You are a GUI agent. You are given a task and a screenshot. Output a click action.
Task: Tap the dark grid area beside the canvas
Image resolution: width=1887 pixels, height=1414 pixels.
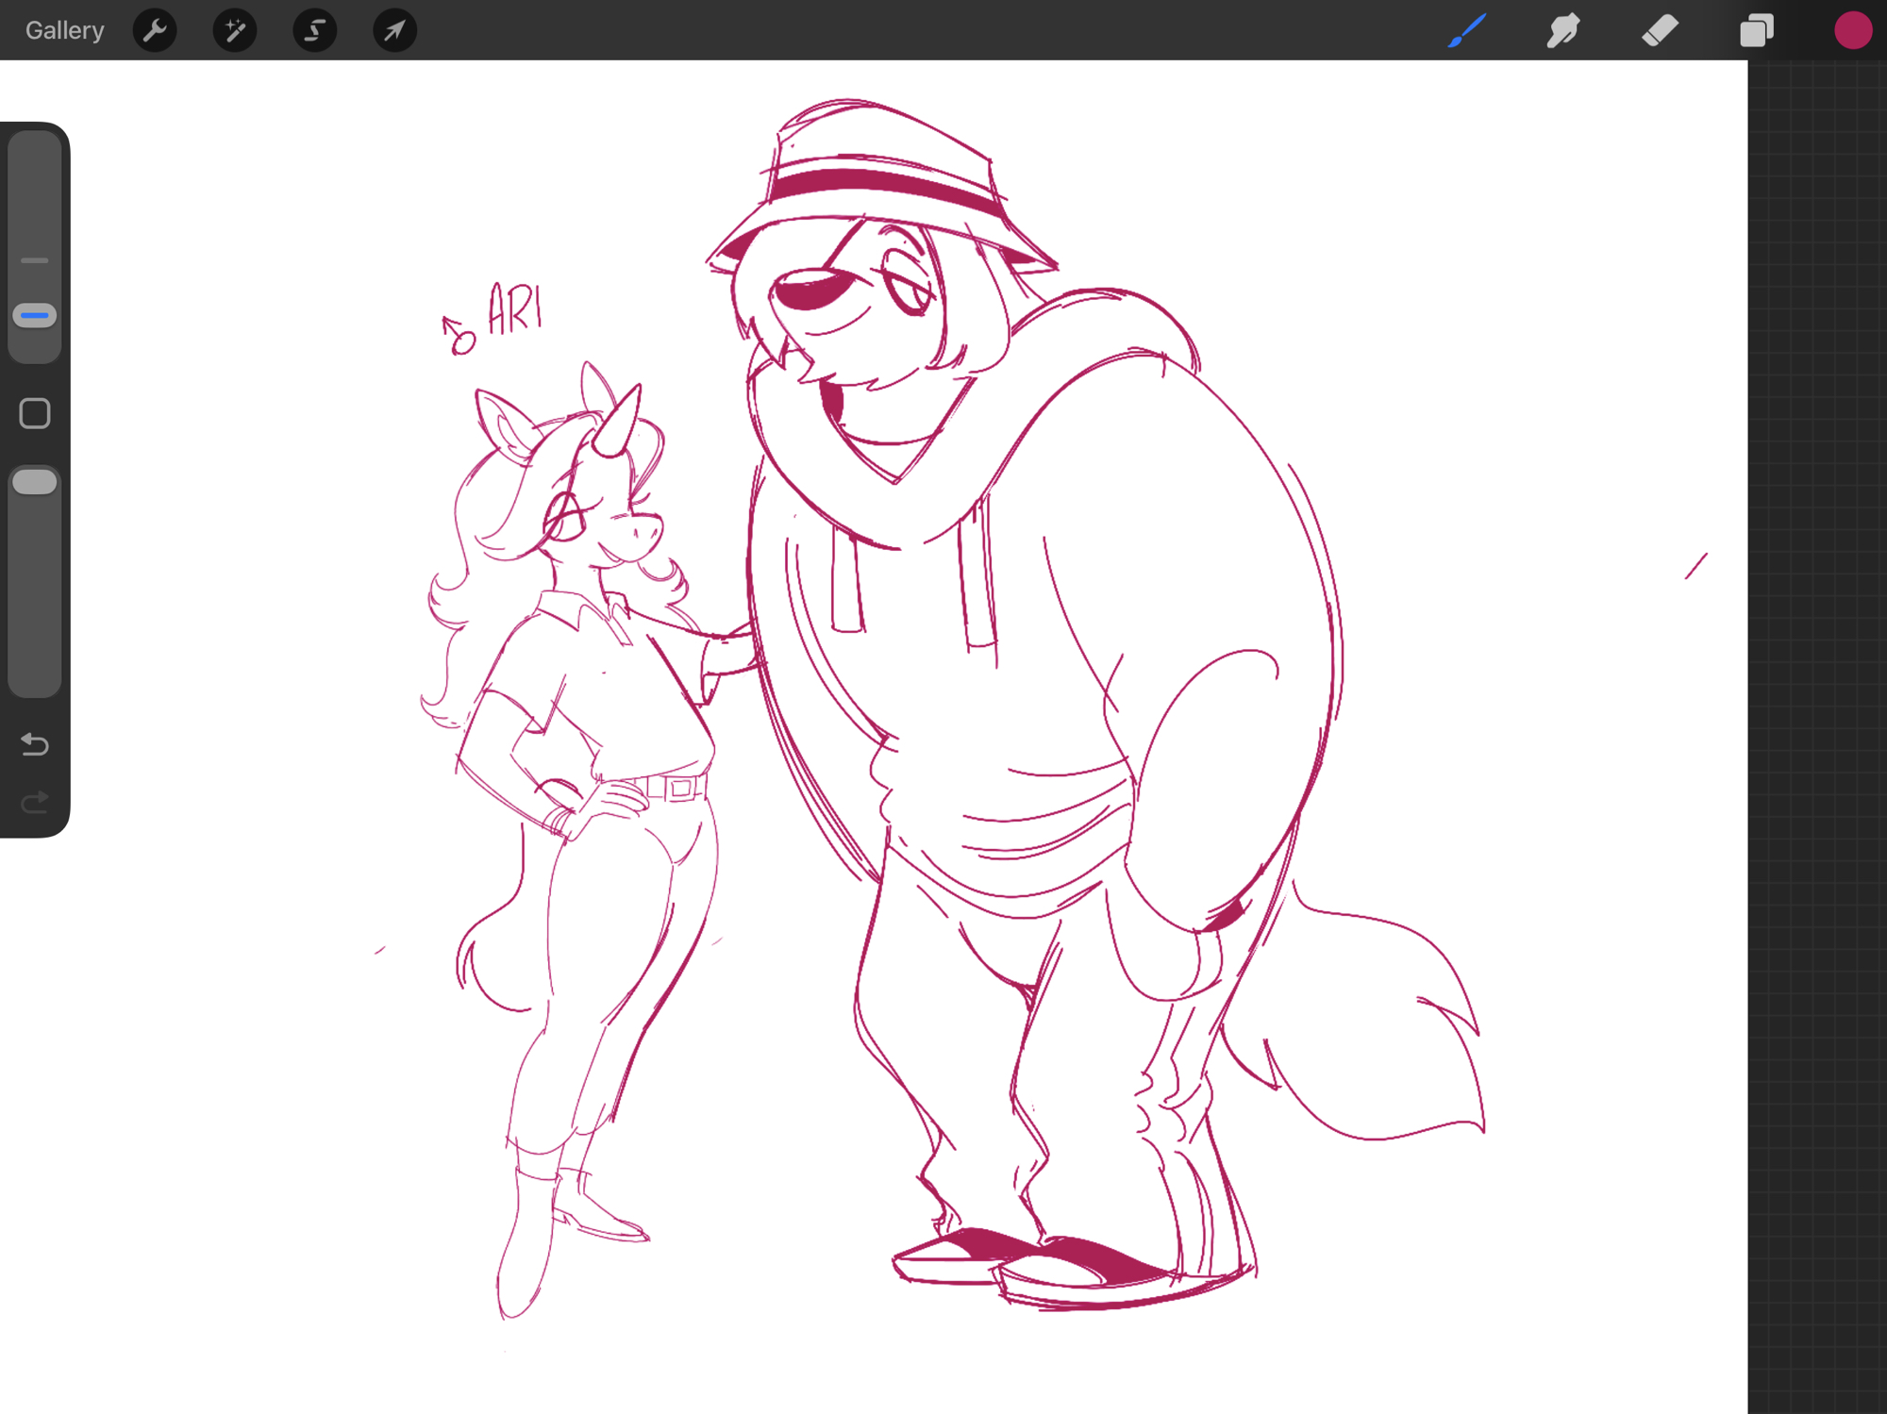1816,755
